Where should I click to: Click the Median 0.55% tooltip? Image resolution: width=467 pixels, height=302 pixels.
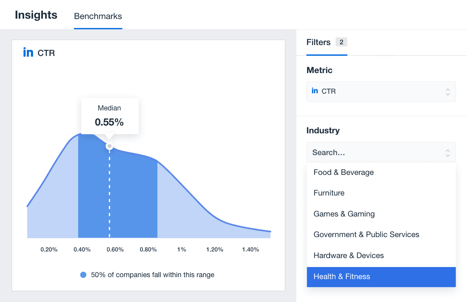tap(109, 116)
